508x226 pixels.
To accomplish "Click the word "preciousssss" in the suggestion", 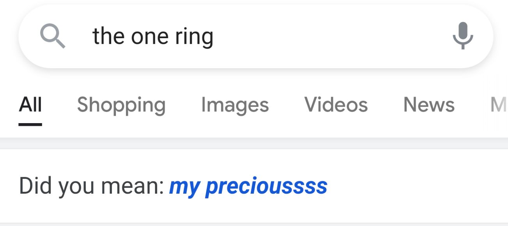I will [x=266, y=186].
